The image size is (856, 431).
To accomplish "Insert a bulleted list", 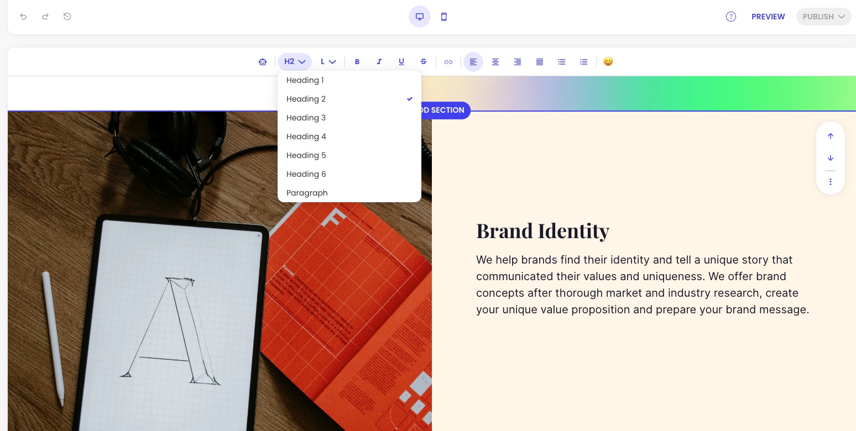I will [562, 62].
